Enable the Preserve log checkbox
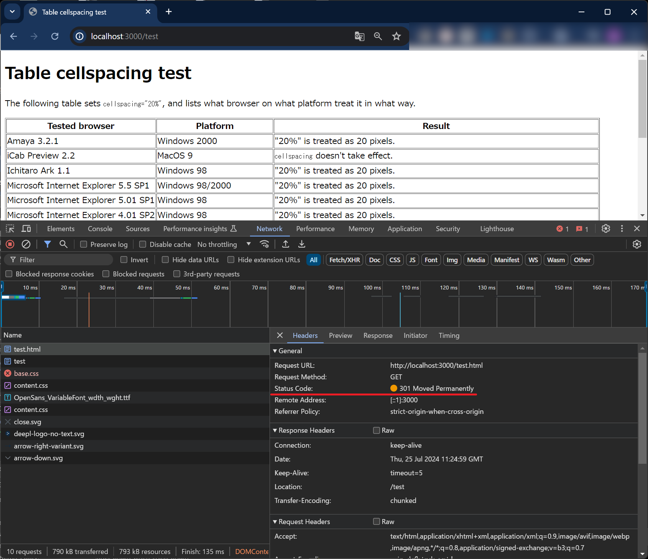This screenshot has height=559, width=648. [84, 245]
